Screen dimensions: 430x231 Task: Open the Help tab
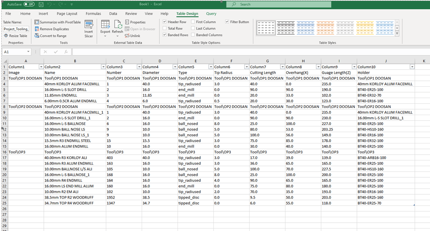165,14
